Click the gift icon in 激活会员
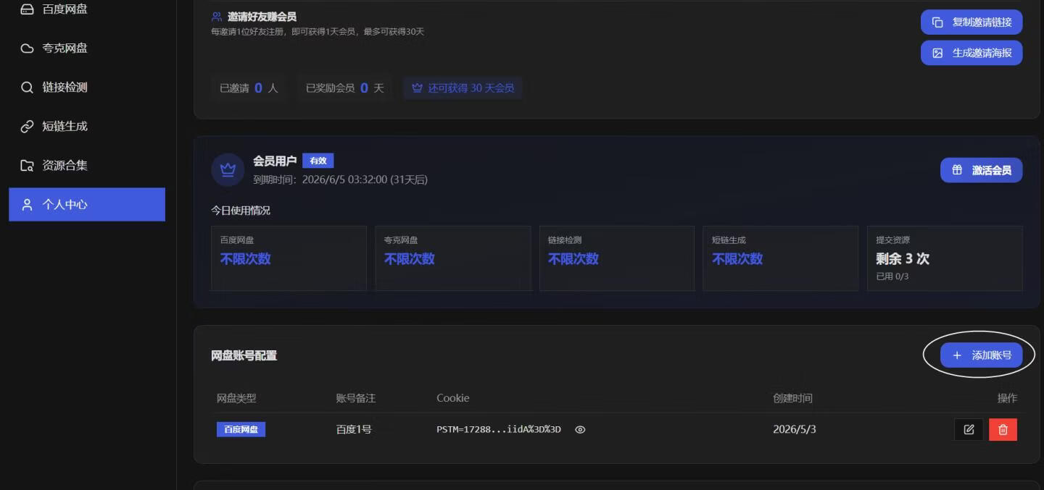The image size is (1044, 490). (x=957, y=170)
